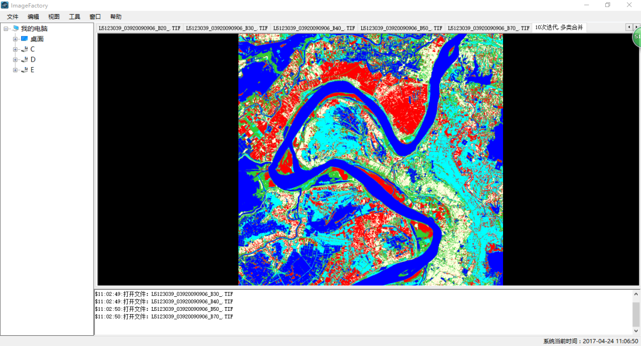Switch to the L5123039_03920090906_B20_.TIF tab
This screenshot has height=346, width=641.
(140, 28)
